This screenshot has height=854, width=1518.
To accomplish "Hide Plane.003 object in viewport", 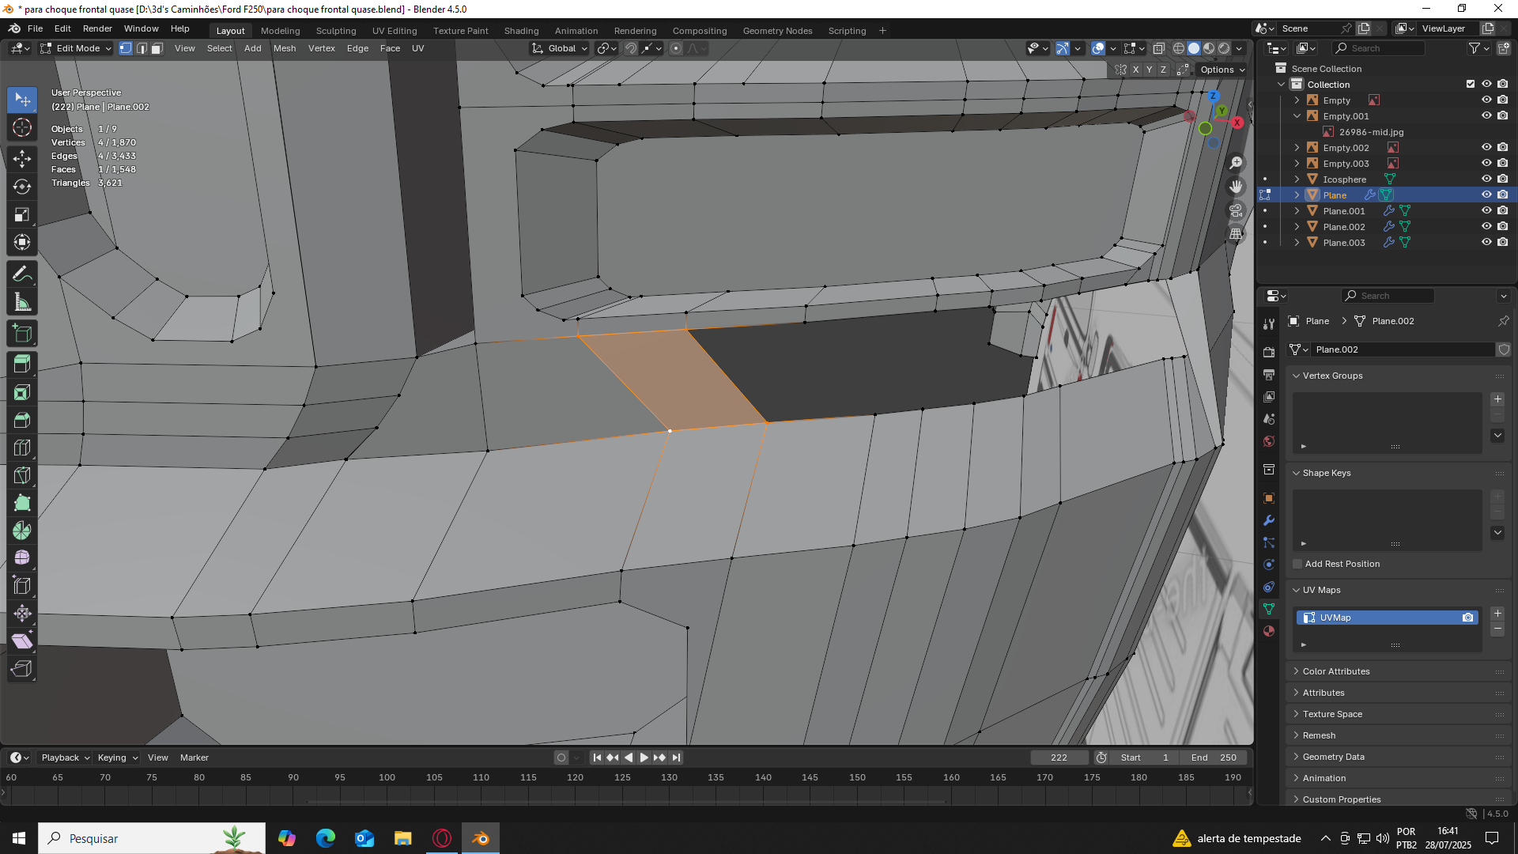I will click(x=1486, y=243).
